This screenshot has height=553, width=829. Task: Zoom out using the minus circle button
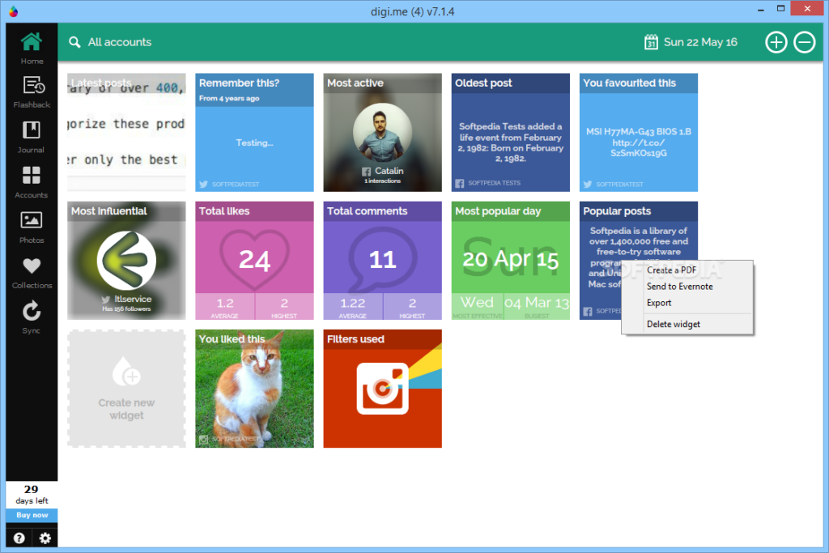click(804, 41)
